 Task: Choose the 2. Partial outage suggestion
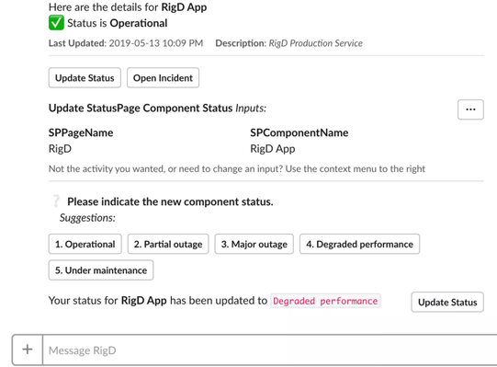point(168,244)
